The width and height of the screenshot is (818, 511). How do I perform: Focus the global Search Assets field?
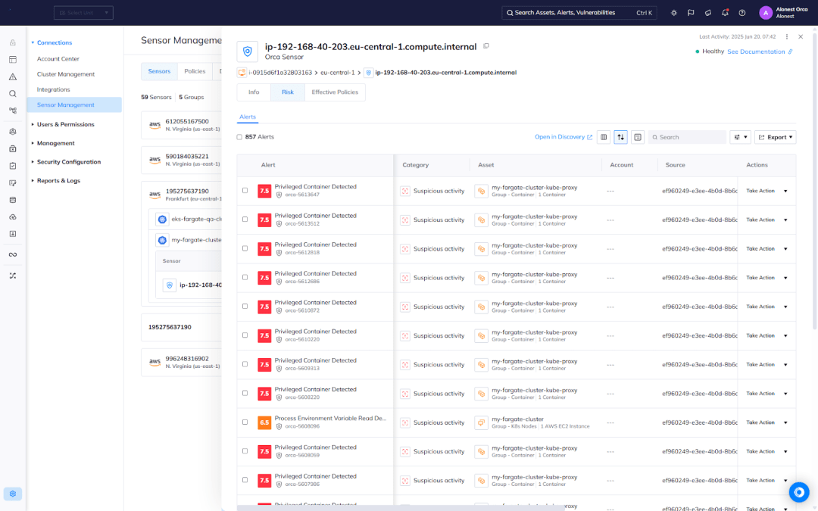point(579,13)
